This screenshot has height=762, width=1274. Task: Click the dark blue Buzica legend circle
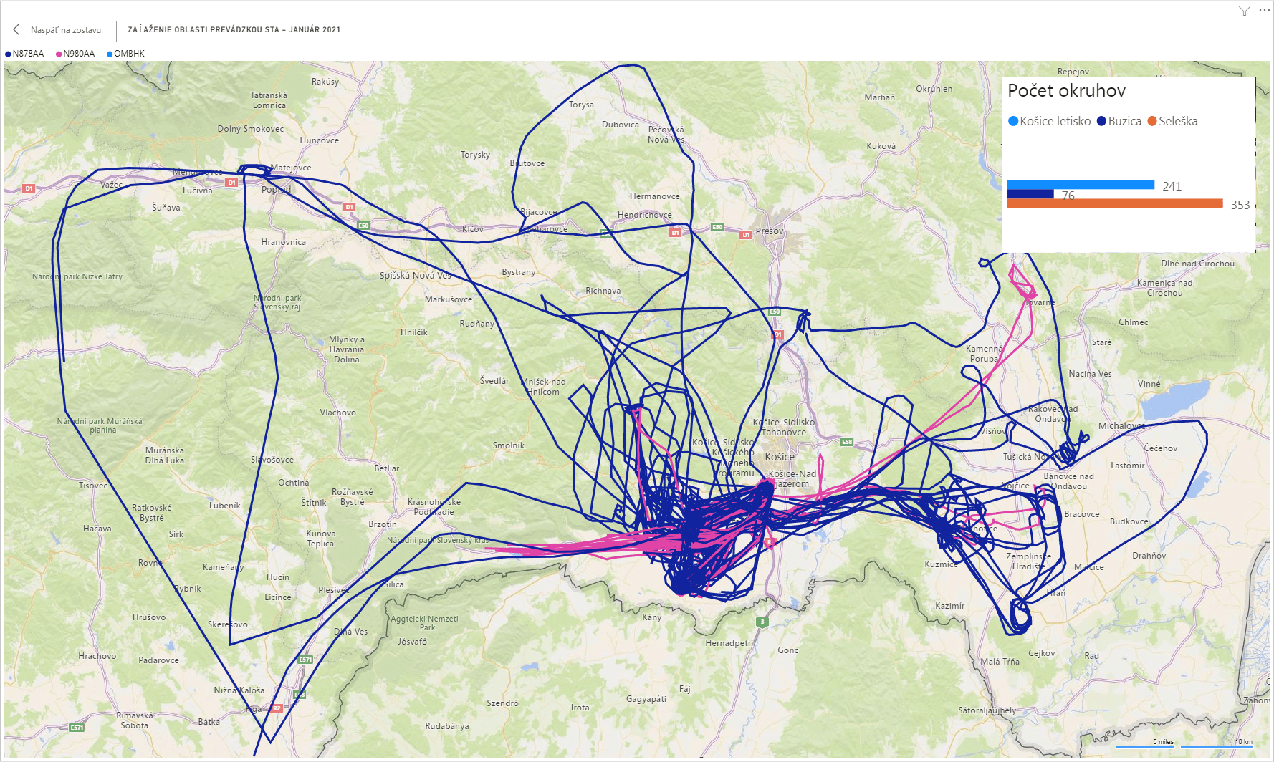click(x=1101, y=121)
